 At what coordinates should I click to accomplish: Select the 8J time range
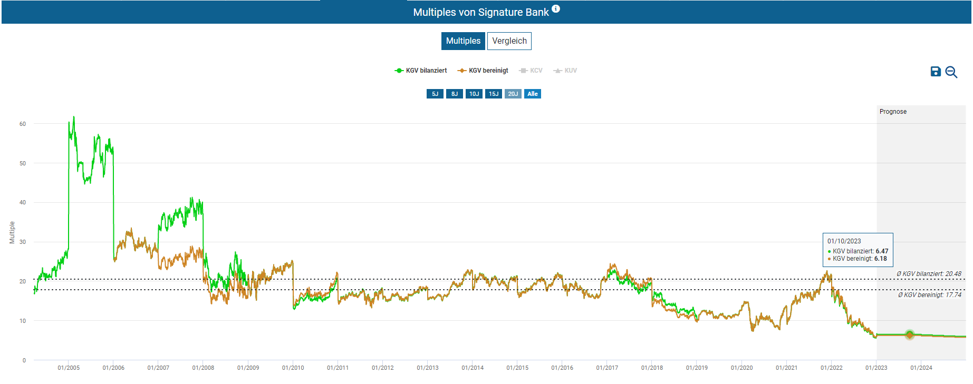(455, 94)
